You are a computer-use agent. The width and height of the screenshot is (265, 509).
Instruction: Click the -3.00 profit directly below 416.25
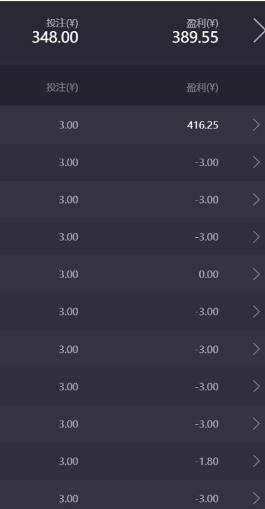tap(207, 163)
